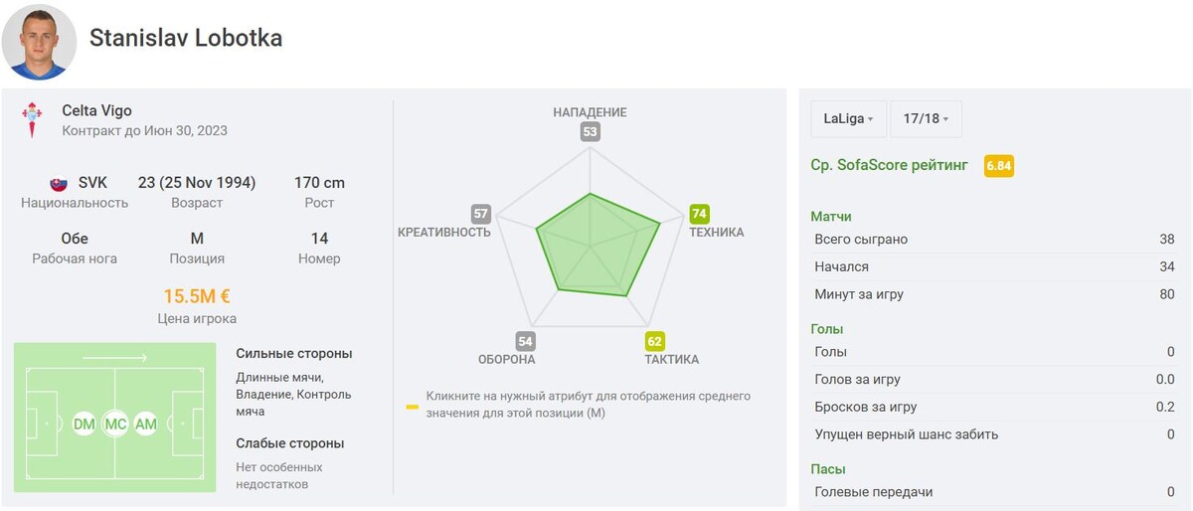
Task: Click the 15.5M € player price
Action: [197, 296]
